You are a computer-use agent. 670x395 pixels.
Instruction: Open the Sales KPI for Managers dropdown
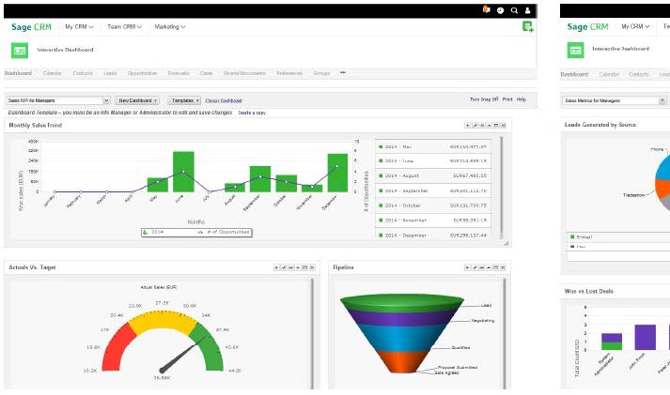58,100
